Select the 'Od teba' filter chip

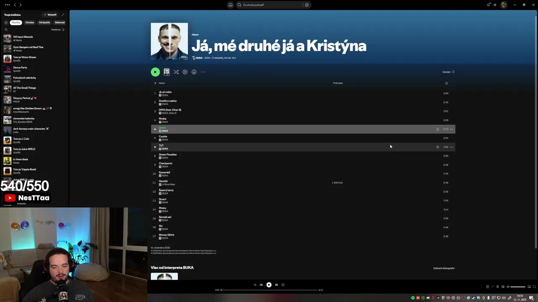(29, 22)
